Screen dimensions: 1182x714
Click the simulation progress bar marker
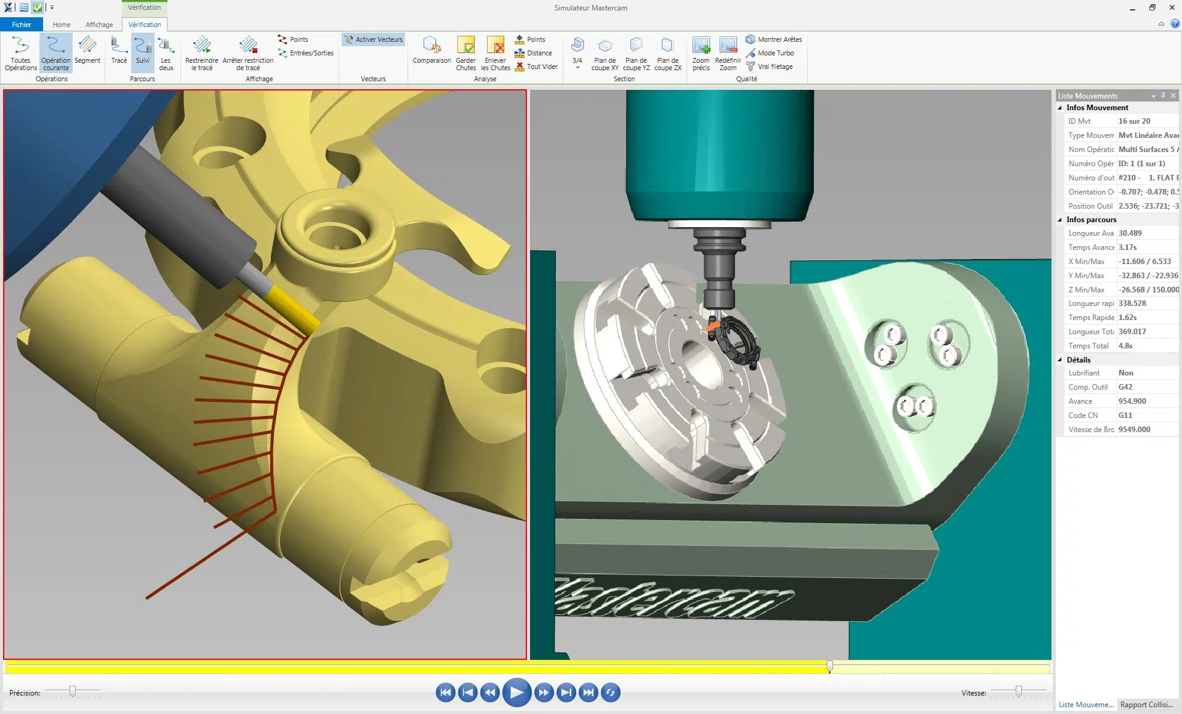[830, 667]
